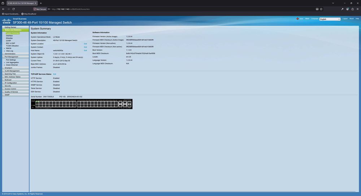Click the switch front-panel port image
The width and height of the screenshot is (361, 196).
[82, 104]
